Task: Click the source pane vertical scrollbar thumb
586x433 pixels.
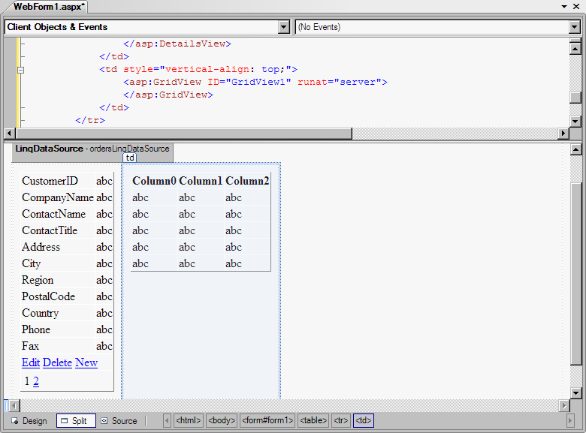Action: (x=575, y=97)
